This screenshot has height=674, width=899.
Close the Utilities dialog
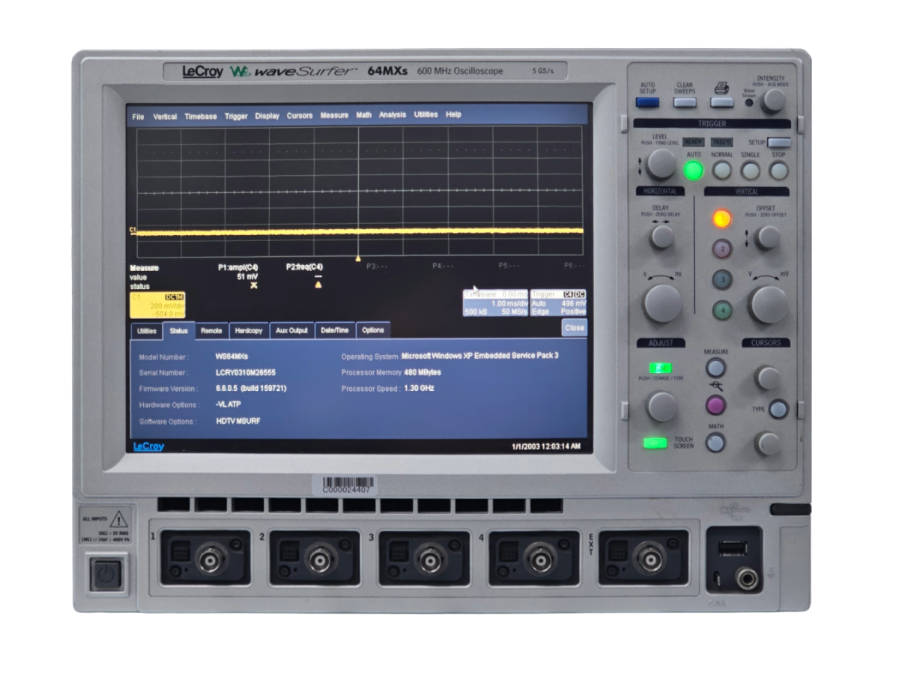point(575,328)
